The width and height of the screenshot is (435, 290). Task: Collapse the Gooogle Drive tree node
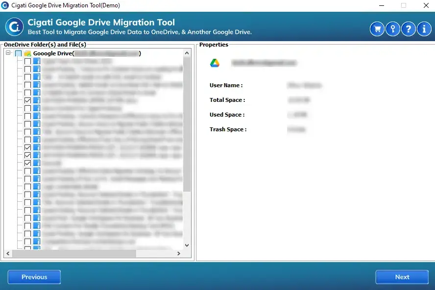point(8,53)
